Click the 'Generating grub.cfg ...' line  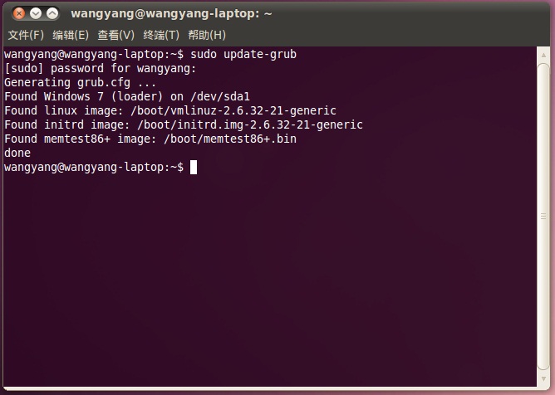80,83
